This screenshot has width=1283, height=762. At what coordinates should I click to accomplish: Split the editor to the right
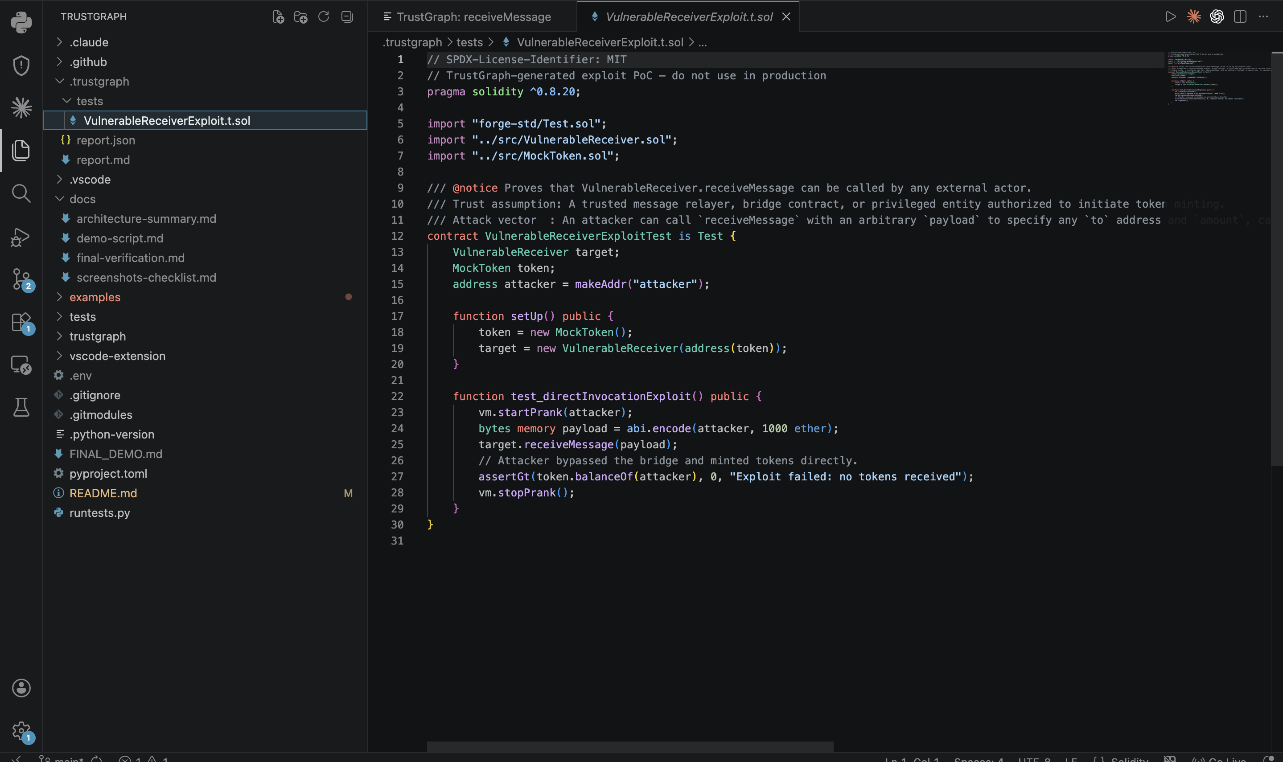1240,17
